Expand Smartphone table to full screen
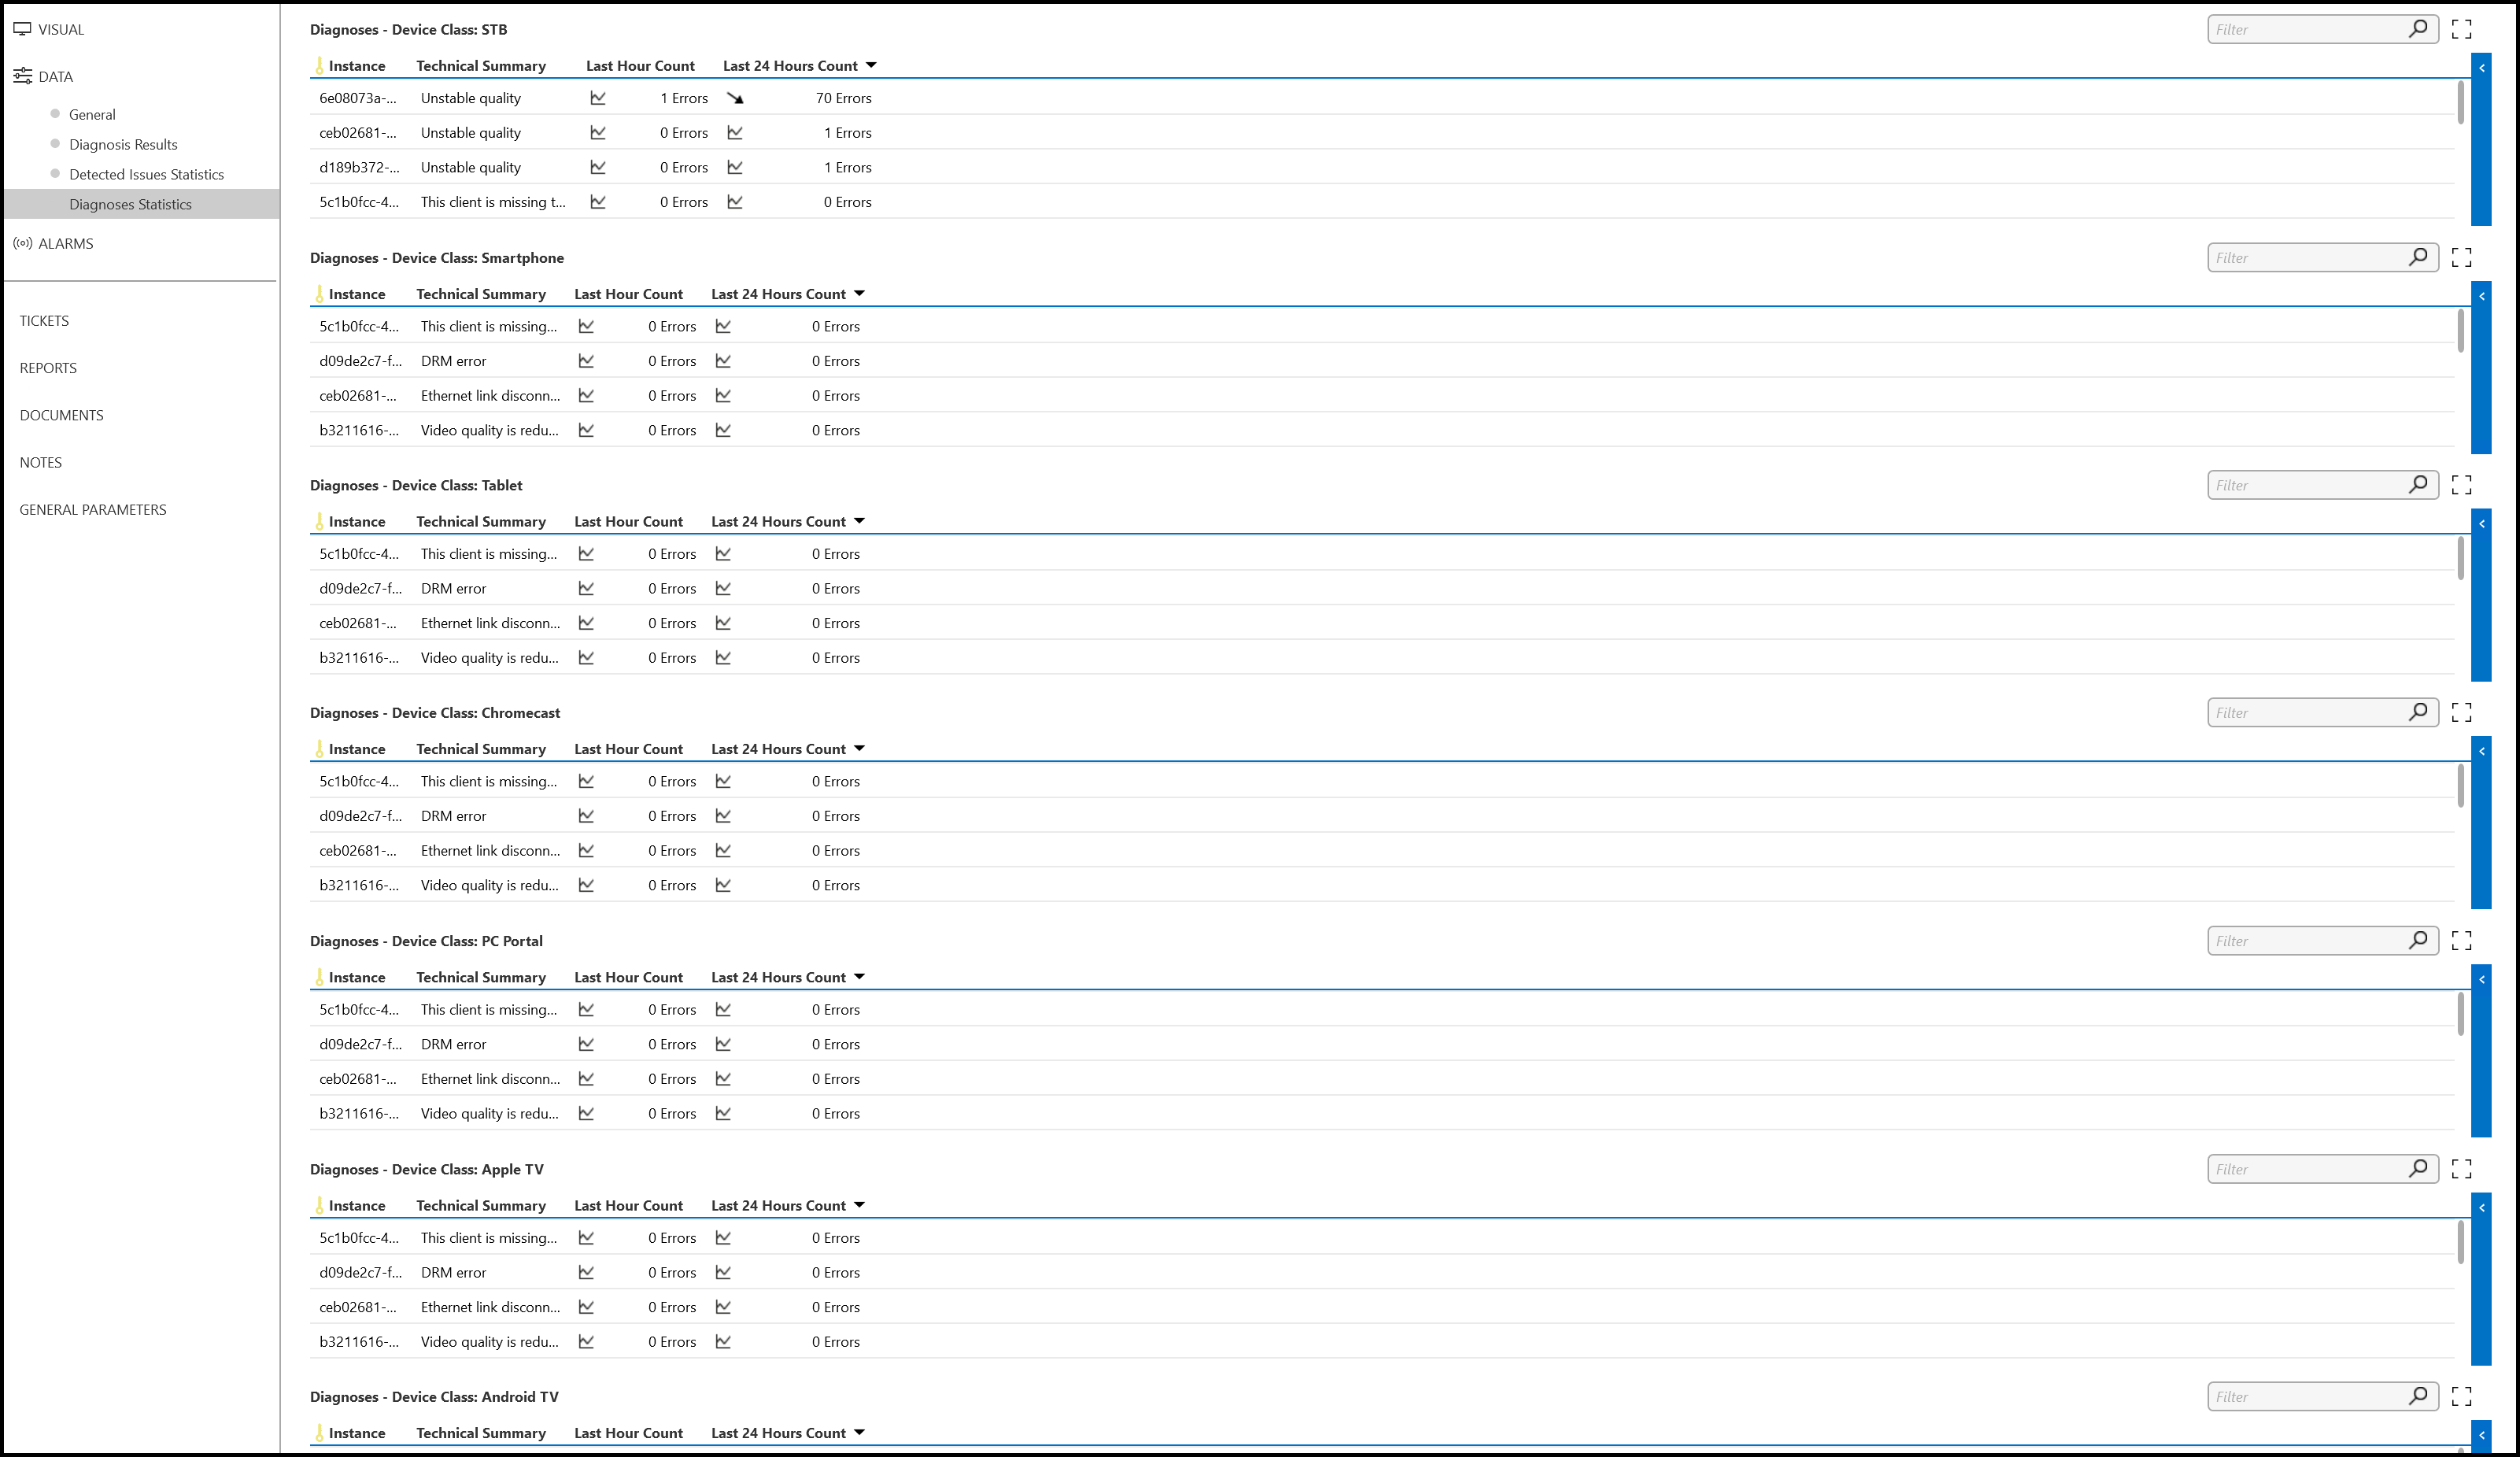 click(x=2461, y=257)
